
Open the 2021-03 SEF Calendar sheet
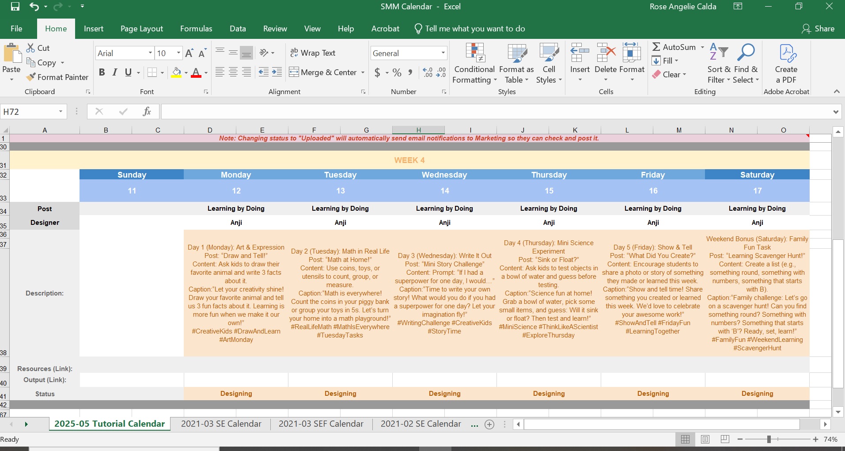(321, 424)
